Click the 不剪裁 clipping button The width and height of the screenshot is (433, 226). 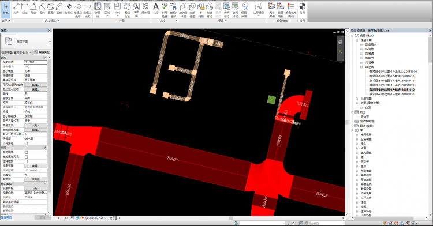(x=35, y=179)
